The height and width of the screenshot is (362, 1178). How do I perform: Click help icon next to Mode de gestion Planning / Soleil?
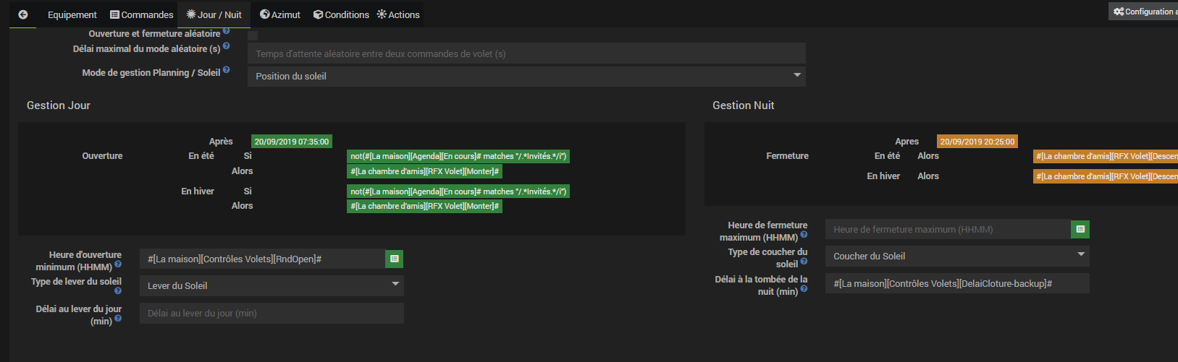(227, 70)
